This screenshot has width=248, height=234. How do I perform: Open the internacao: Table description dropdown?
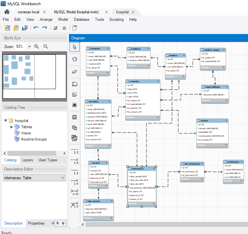63,178
